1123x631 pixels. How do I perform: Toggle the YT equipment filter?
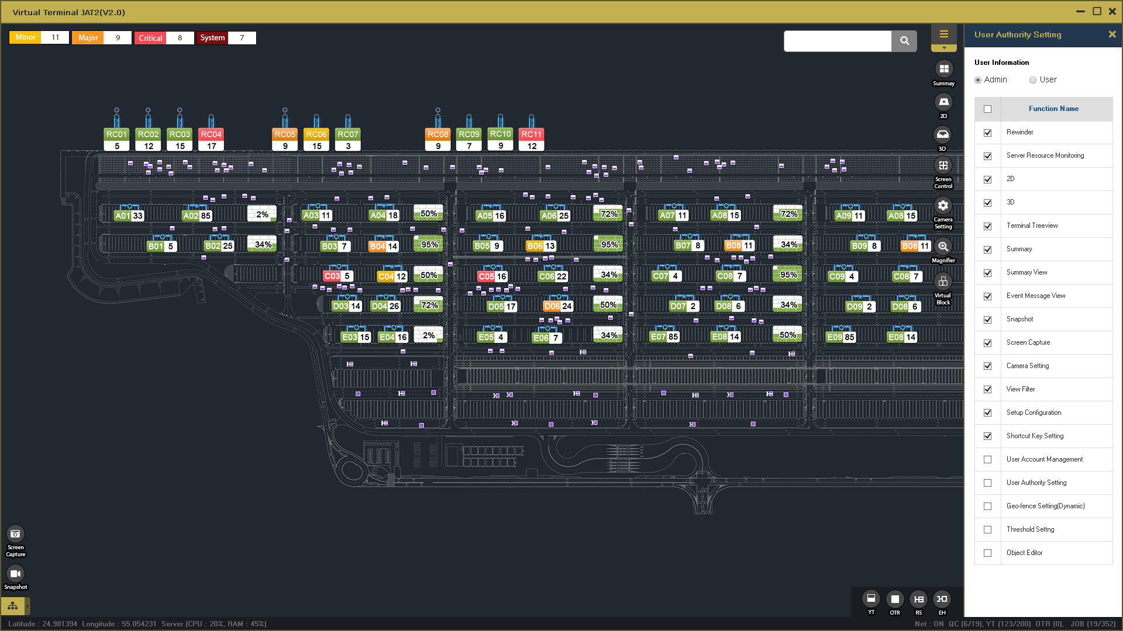pos(871,599)
